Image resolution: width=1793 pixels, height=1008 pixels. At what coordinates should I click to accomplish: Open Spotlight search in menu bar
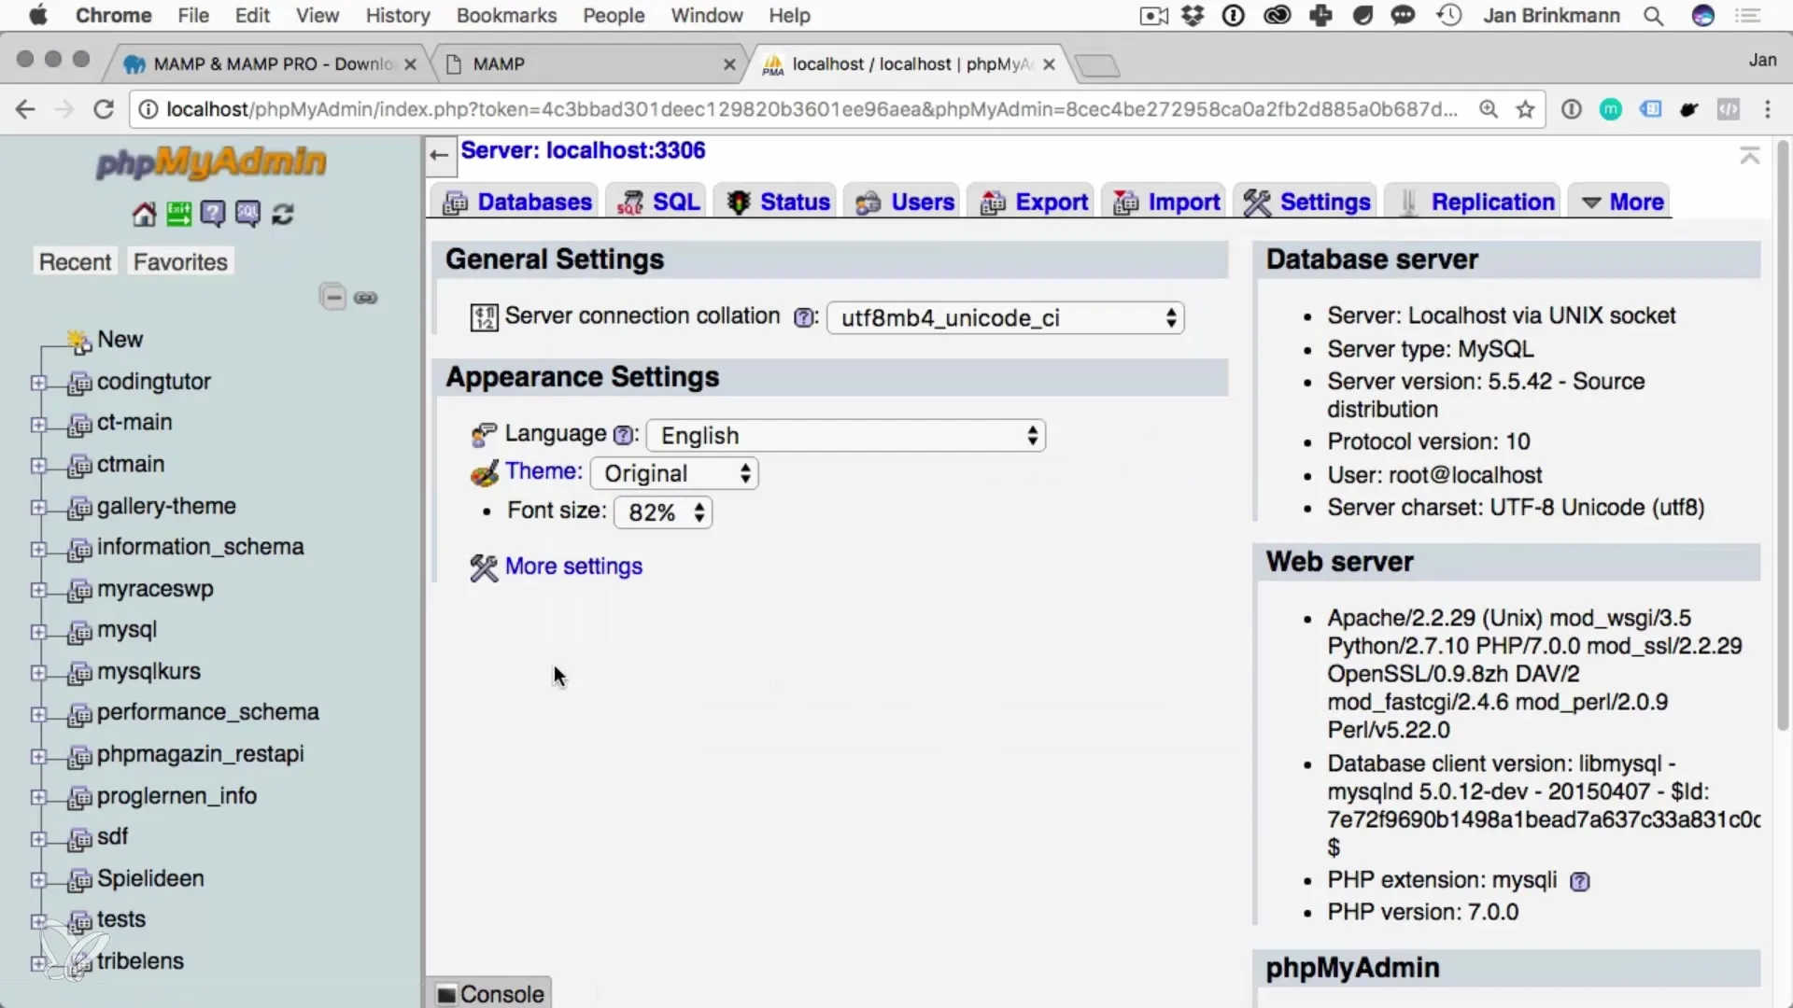(x=1653, y=16)
